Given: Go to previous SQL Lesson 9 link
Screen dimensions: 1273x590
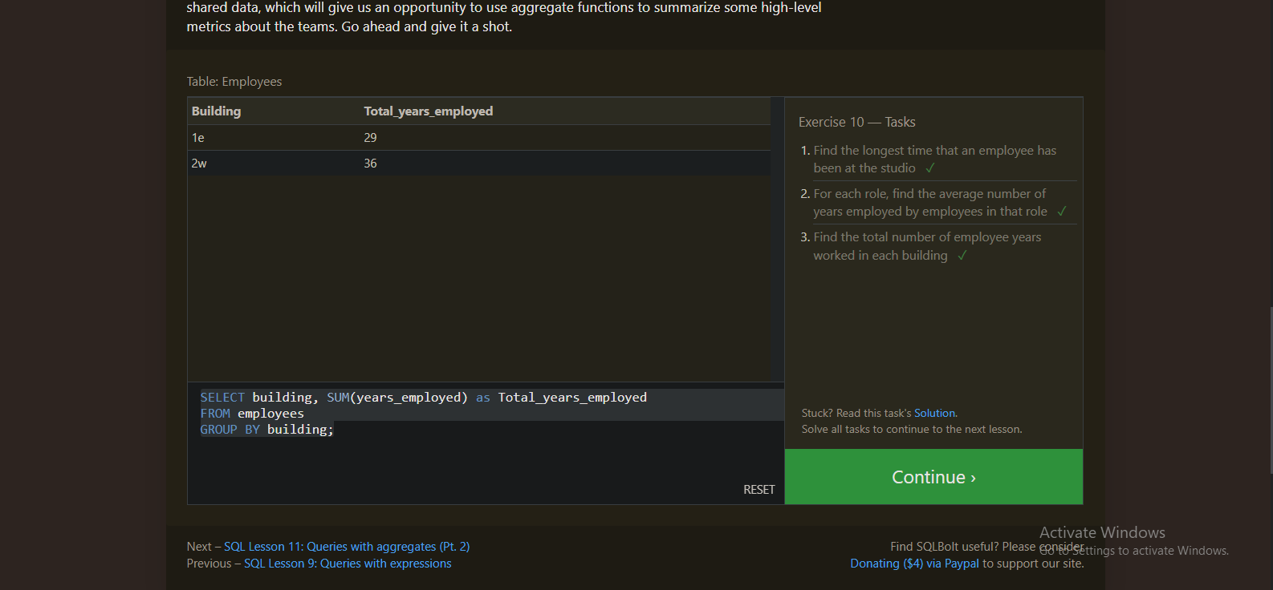Looking at the screenshot, I should click(348, 564).
